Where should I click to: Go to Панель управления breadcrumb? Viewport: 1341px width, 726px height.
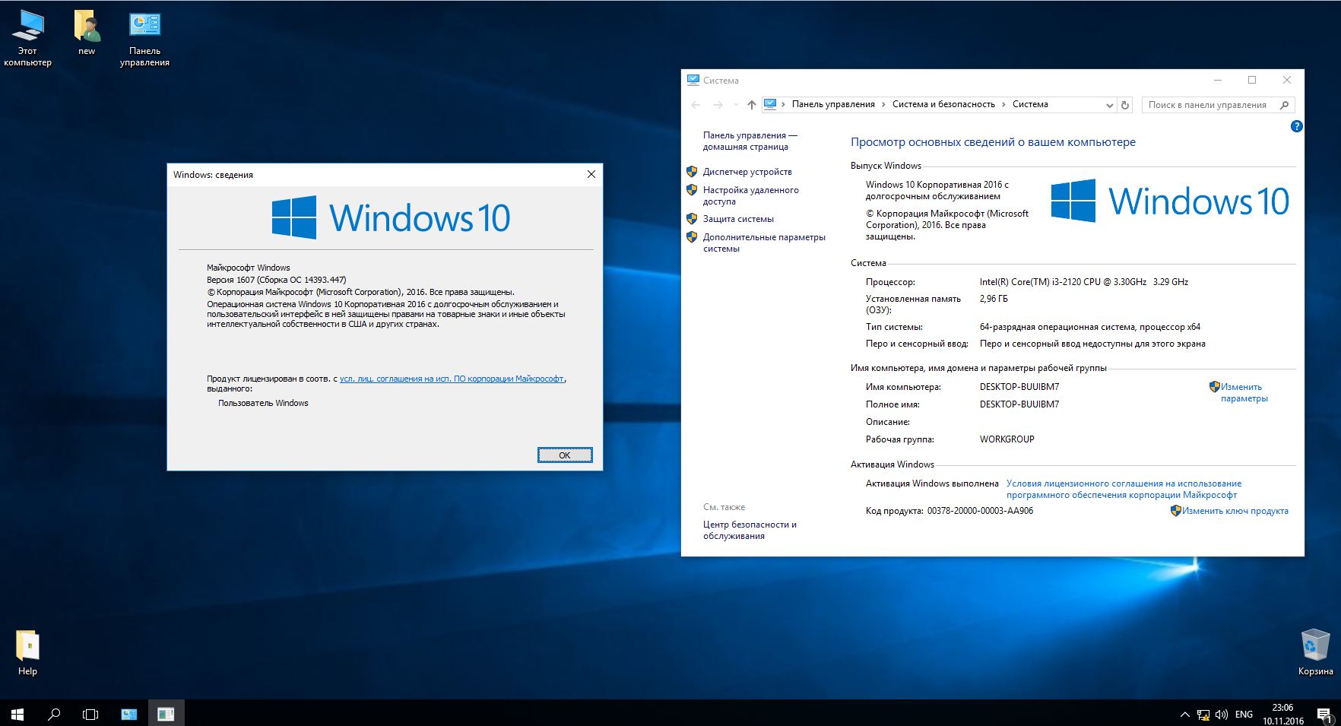click(833, 104)
